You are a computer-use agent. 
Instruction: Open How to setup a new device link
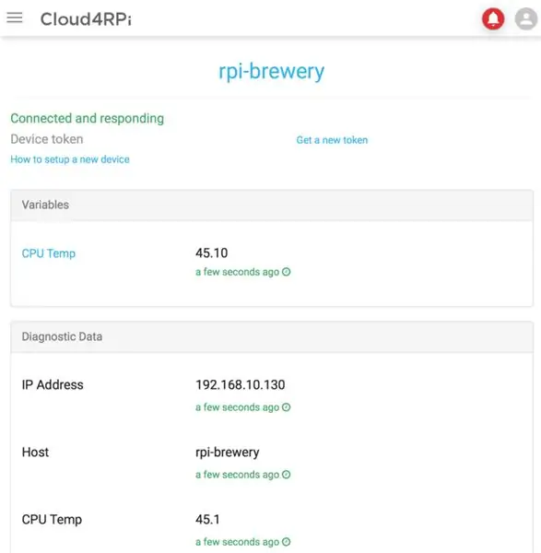coord(70,159)
